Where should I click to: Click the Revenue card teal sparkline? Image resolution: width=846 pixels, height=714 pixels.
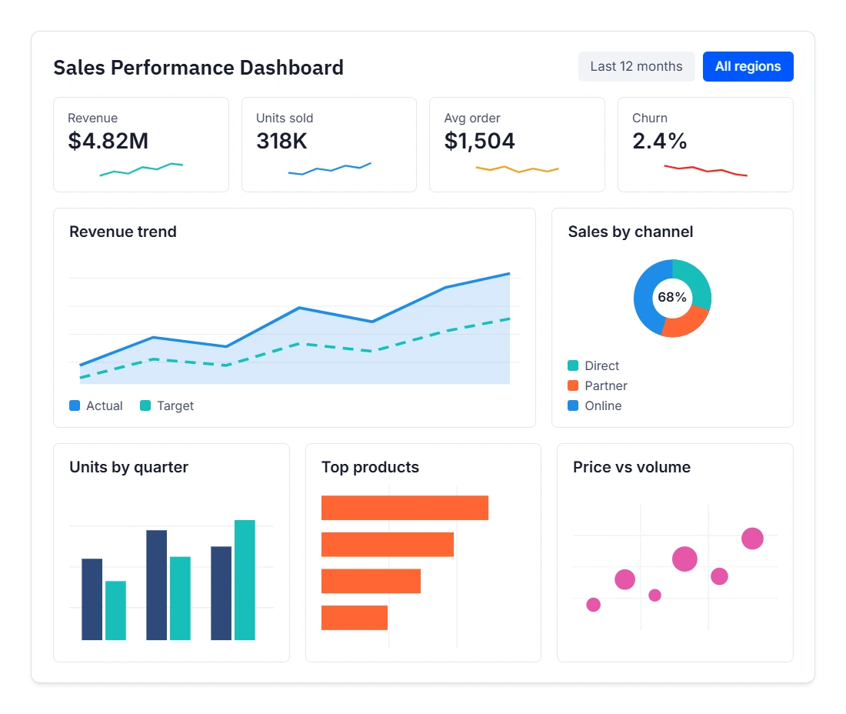(142, 169)
